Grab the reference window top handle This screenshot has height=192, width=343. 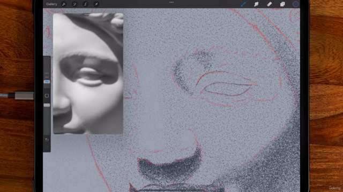88,14
